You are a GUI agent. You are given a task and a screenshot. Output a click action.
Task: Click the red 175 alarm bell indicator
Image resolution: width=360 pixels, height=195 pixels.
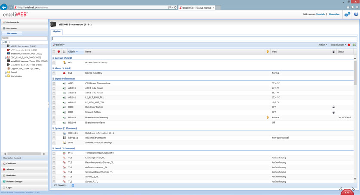pyautogui.click(x=347, y=192)
